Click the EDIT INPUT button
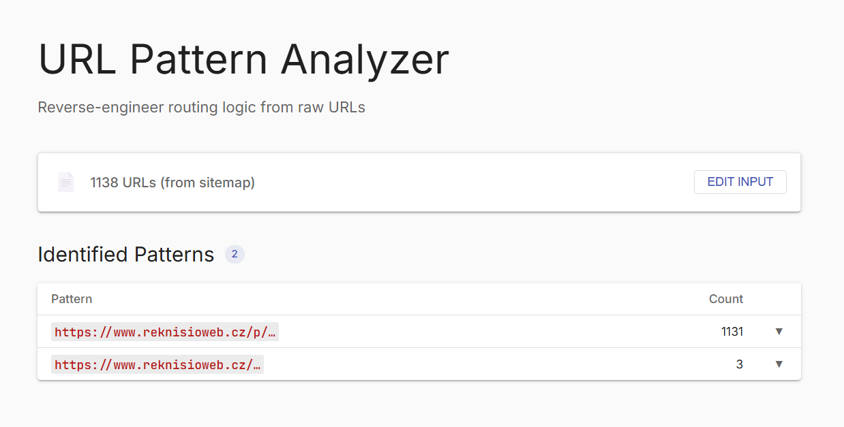 pyautogui.click(x=740, y=182)
